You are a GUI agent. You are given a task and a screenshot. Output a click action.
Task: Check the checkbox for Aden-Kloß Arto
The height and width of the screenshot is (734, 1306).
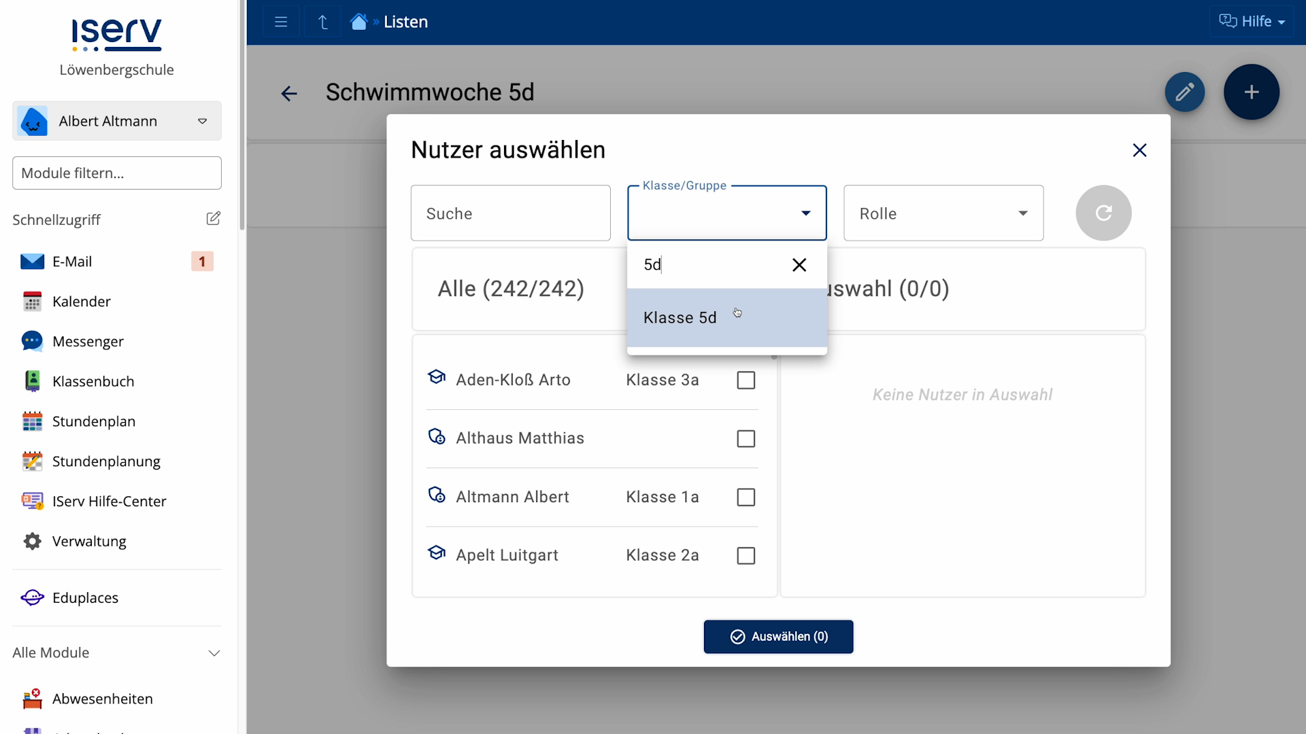tap(745, 380)
